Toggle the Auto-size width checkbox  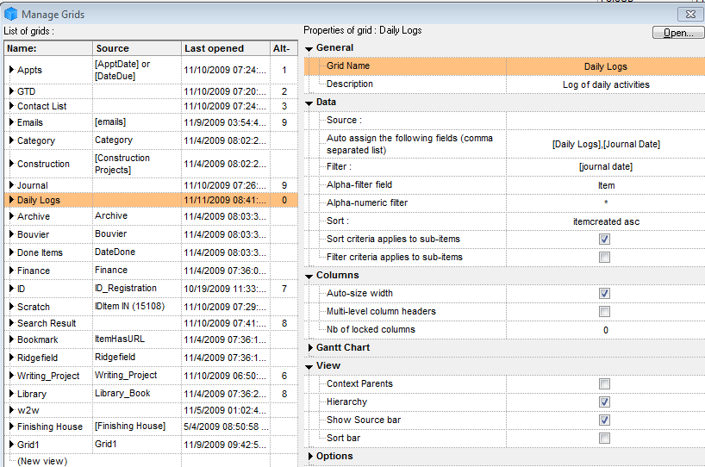604,294
